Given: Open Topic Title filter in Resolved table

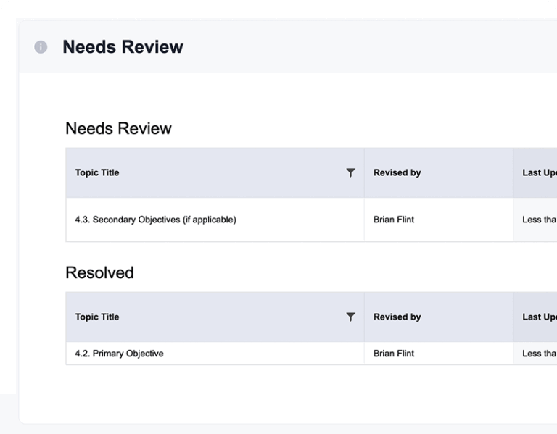Looking at the screenshot, I should 351,317.
